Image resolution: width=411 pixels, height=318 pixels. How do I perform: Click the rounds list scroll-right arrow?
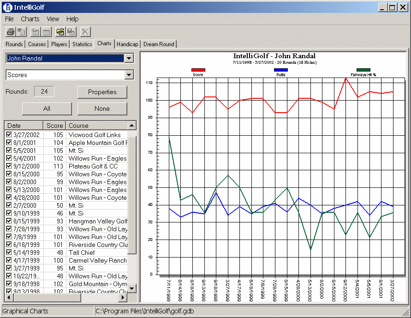click(123, 298)
